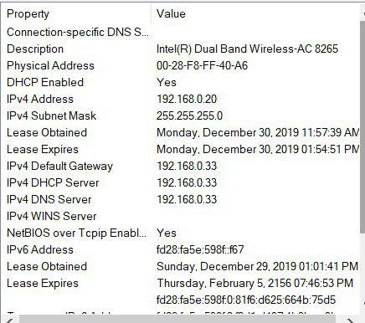This screenshot has width=365, height=323.
Task: Select the IPv4 Address row
Action: [x=181, y=99]
